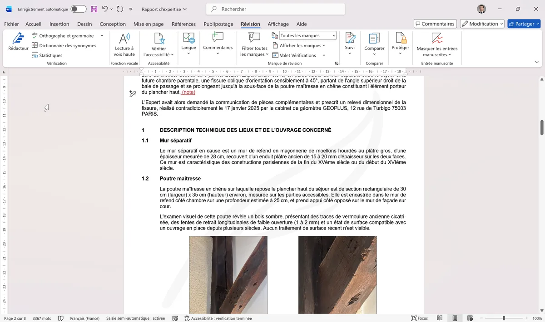
Task: Open Statistiques for the document
Action: point(51,54)
